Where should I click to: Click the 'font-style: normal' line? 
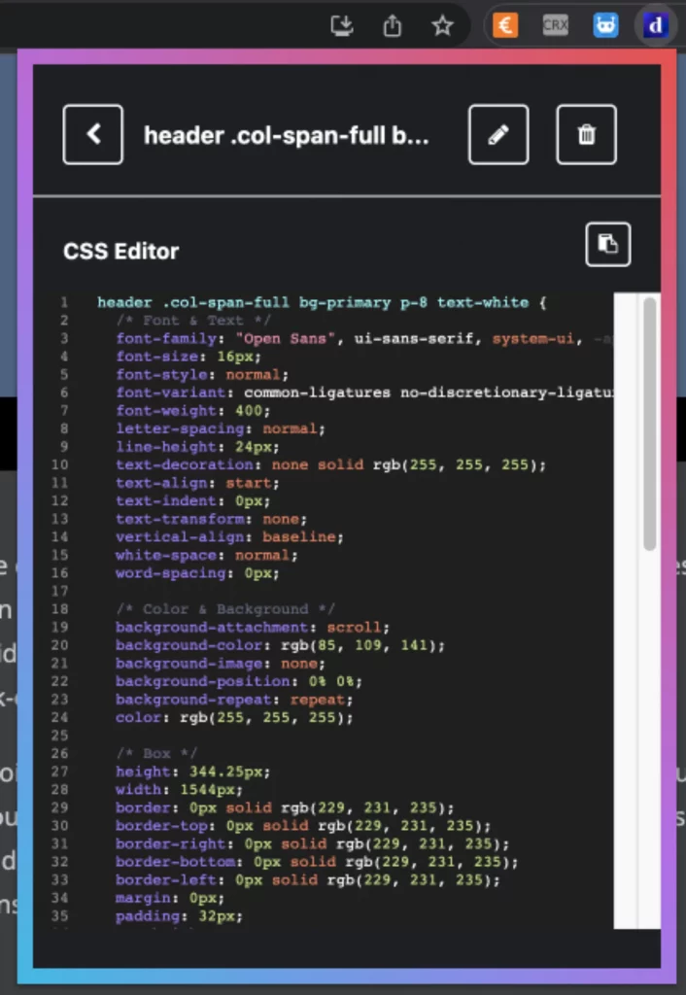pos(202,374)
